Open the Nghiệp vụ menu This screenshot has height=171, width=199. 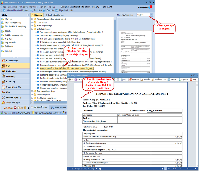tap(23, 7)
